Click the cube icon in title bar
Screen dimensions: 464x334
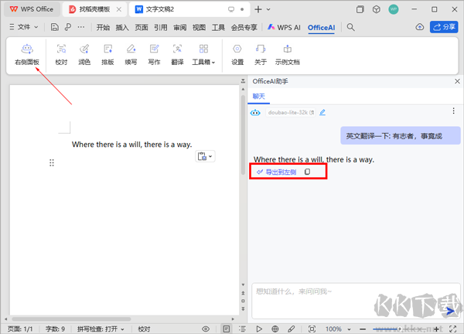click(377, 9)
